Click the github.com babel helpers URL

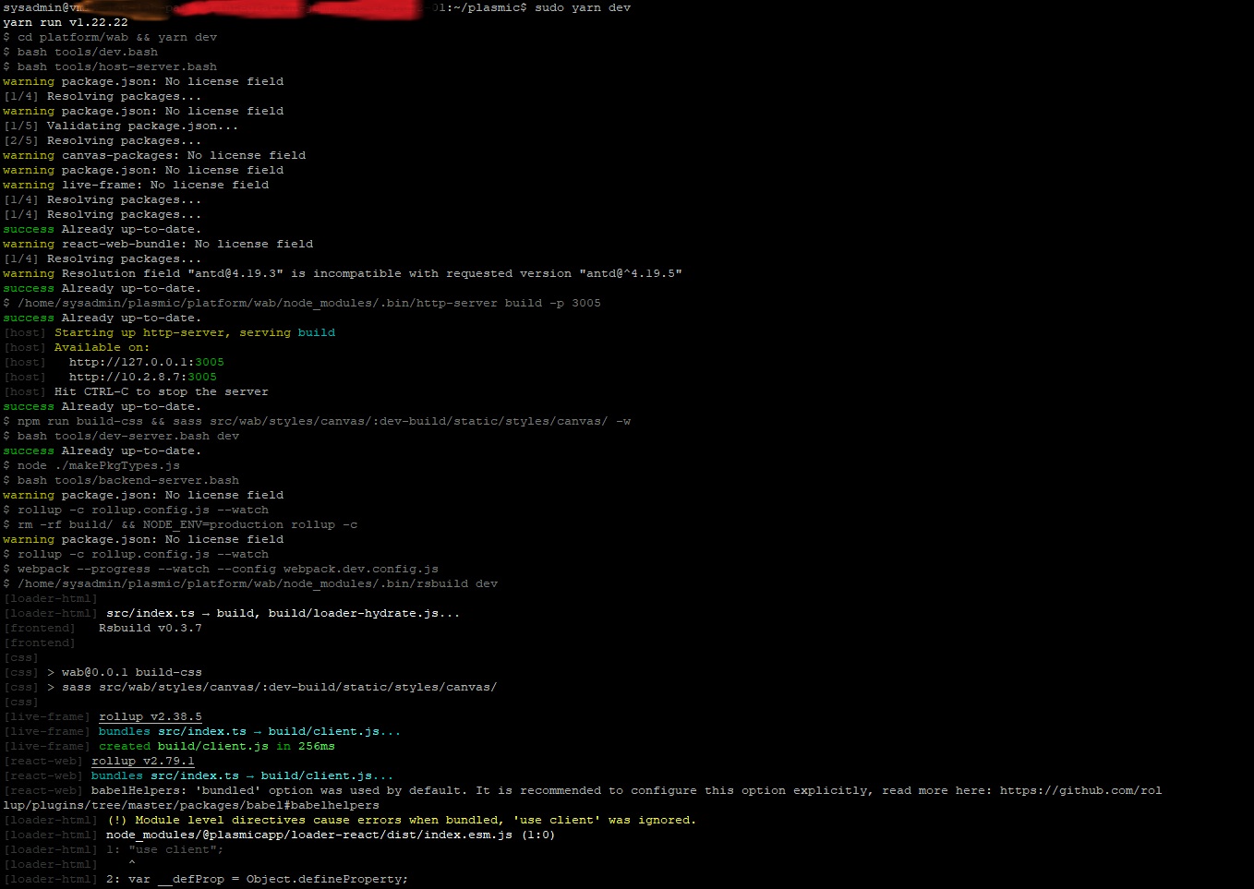[1080, 790]
